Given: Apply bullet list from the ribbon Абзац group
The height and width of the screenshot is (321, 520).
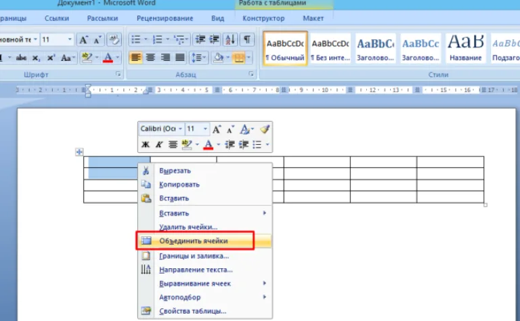Looking at the screenshot, I should 135,40.
